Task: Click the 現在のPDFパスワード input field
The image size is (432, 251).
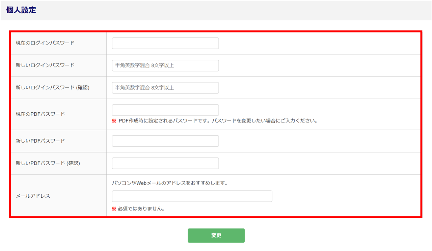Action: pos(165,110)
